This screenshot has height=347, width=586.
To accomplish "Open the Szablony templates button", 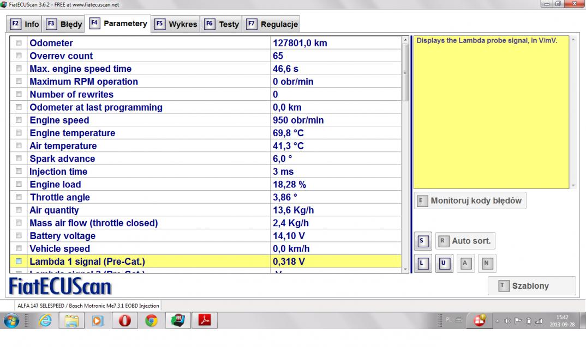I will pos(531,286).
